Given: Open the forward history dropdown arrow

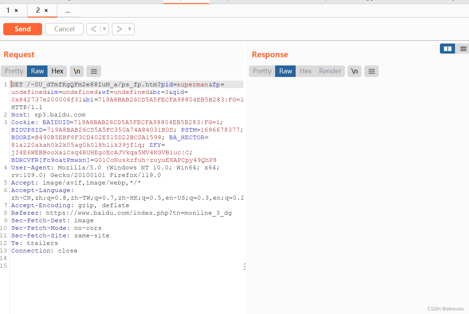Looking at the screenshot, I should coord(130,29).
